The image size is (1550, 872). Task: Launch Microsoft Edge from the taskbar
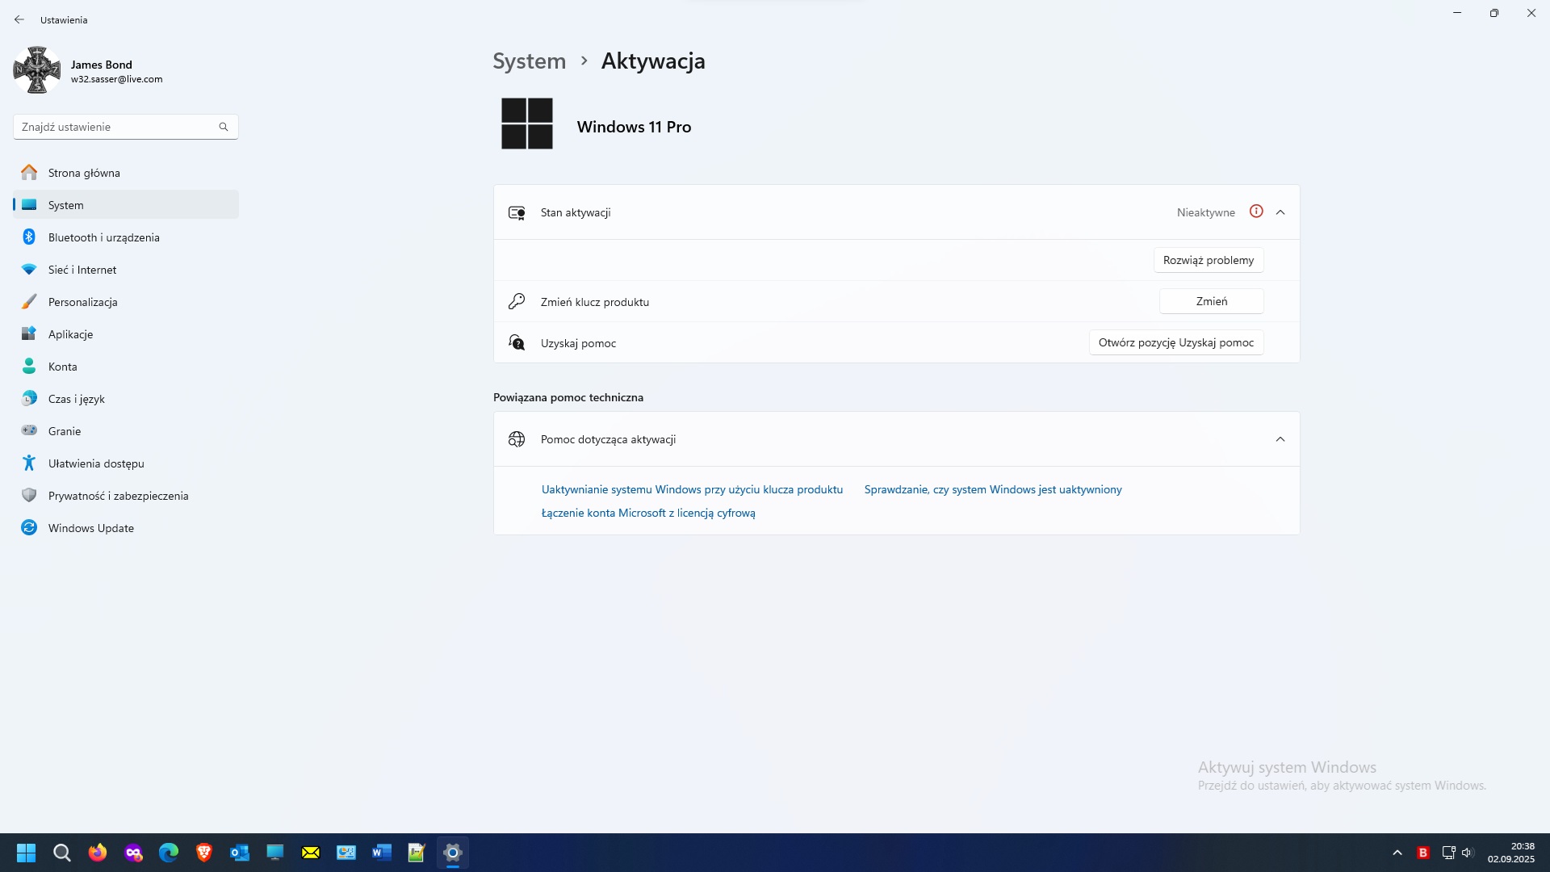point(169,853)
